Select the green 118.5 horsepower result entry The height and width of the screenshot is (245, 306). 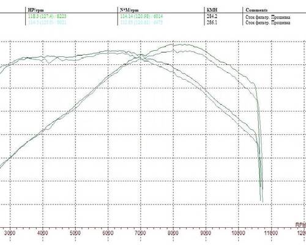point(47,16)
